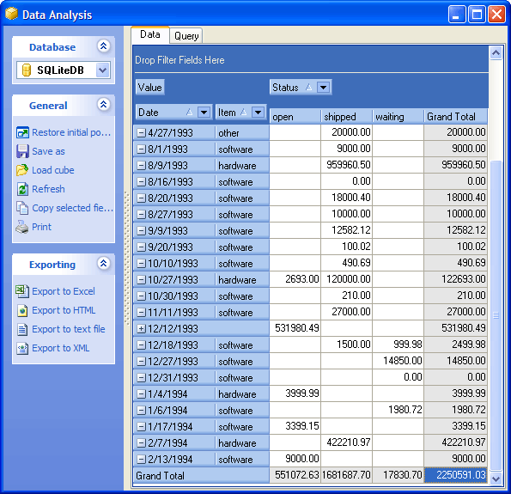This screenshot has width=511, height=494.
Task: Click the Load cube folder icon
Action: click(x=22, y=170)
